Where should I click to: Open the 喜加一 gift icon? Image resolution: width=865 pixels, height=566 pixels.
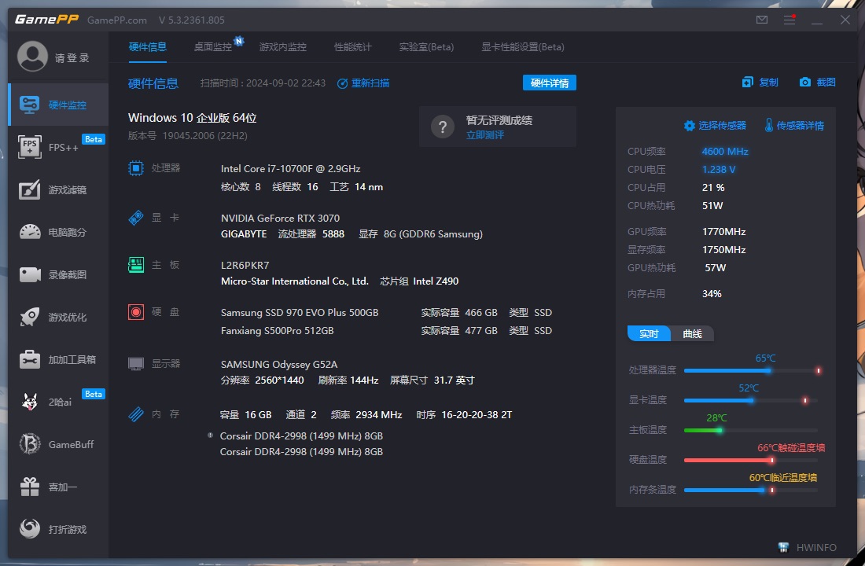point(30,487)
